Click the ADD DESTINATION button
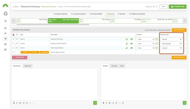190x109 pixels. click(179, 57)
